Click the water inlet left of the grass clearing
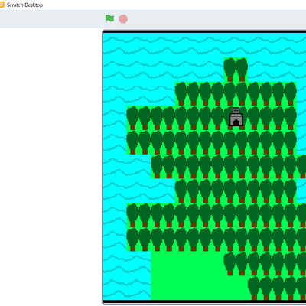This screenshot has width=306, height=306. pos(127,275)
